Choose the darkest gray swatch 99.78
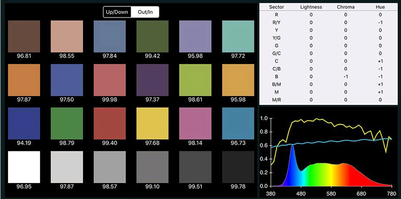The width and height of the screenshot is (401, 199). (238, 166)
